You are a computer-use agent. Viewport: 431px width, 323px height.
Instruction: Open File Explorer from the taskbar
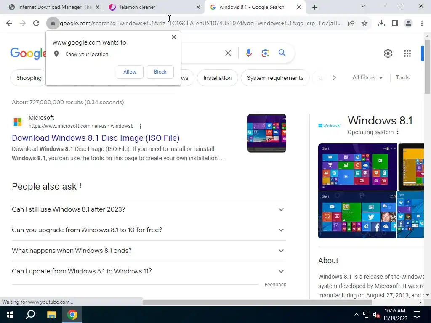[x=51, y=315]
